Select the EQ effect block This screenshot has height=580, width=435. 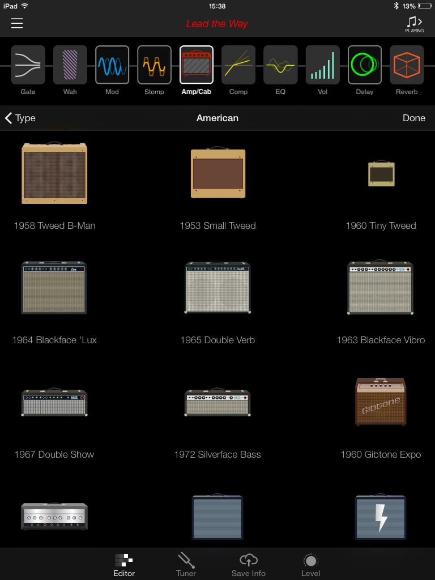(280, 65)
